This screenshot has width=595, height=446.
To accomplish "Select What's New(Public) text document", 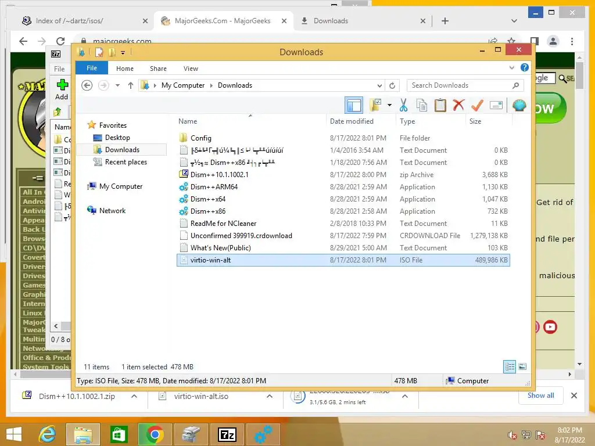I will [343, 247].
